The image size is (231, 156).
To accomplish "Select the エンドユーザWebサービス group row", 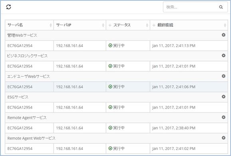I will point(116,77).
